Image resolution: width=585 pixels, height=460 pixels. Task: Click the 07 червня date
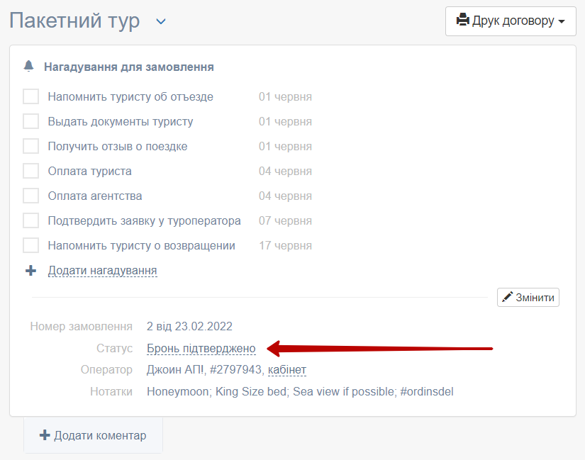tap(286, 221)
